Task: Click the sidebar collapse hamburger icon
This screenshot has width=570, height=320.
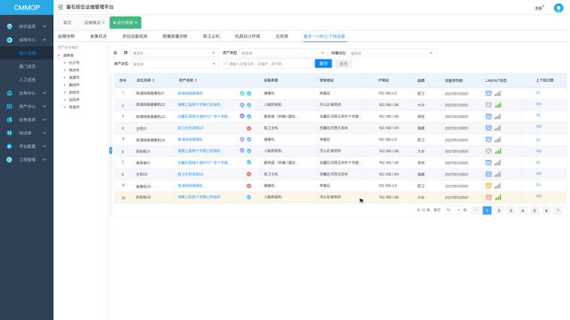Action: [x=61, y=7]
